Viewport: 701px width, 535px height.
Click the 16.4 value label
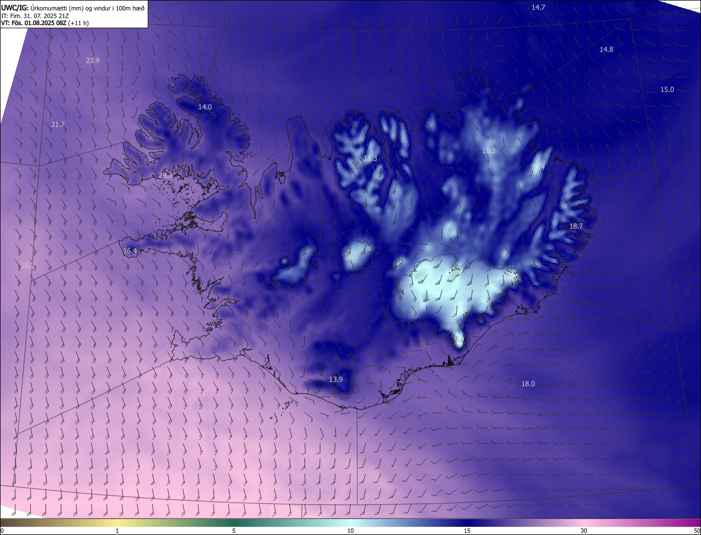pos(130,251)
